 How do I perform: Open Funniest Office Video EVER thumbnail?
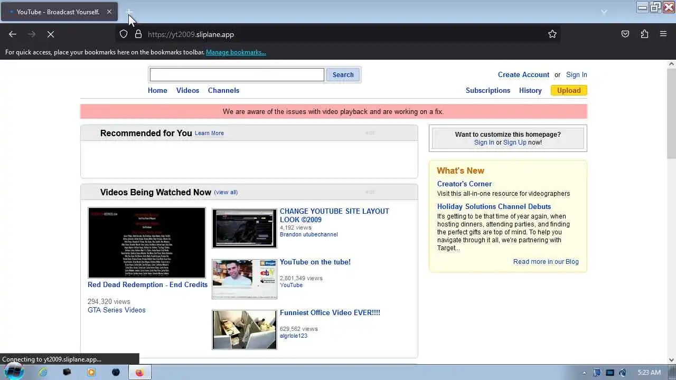pos(245,330)
